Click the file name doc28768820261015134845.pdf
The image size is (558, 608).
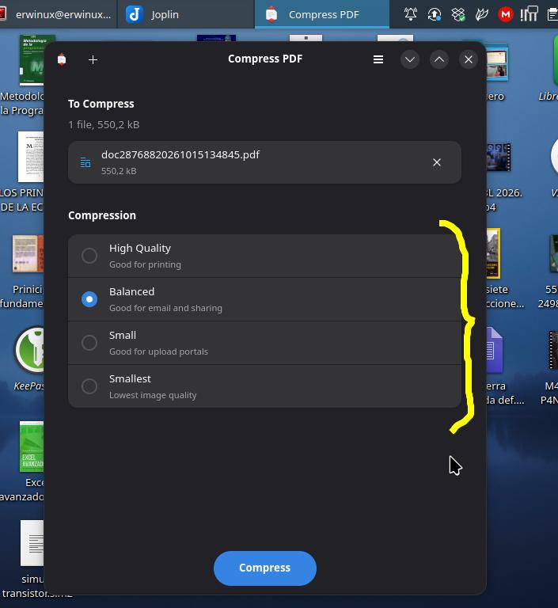[180, 154]
